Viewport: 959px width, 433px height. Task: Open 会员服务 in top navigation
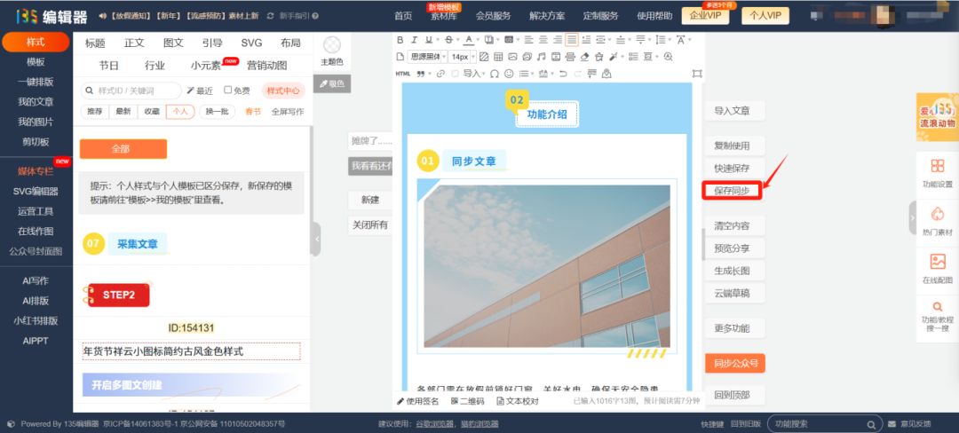tap(493, 16)
